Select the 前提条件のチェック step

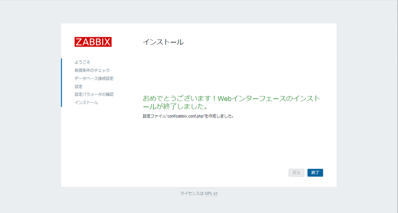(x=92, y=70)
